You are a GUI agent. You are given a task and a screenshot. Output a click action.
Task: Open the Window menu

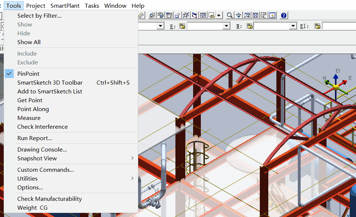[x=115, y=6]
